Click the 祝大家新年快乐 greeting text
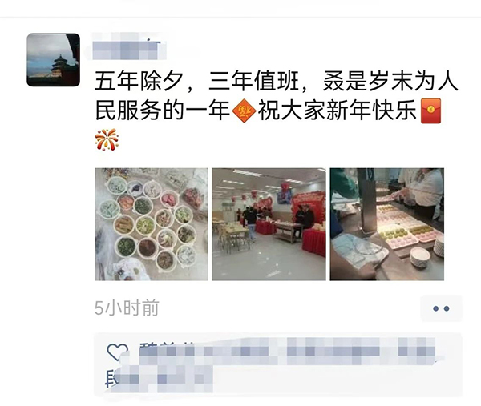 338,111
